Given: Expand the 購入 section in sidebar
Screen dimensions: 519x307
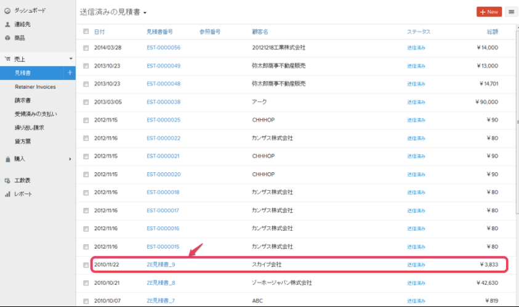Looking at the screenshot, I should click(x=70, y=159).
